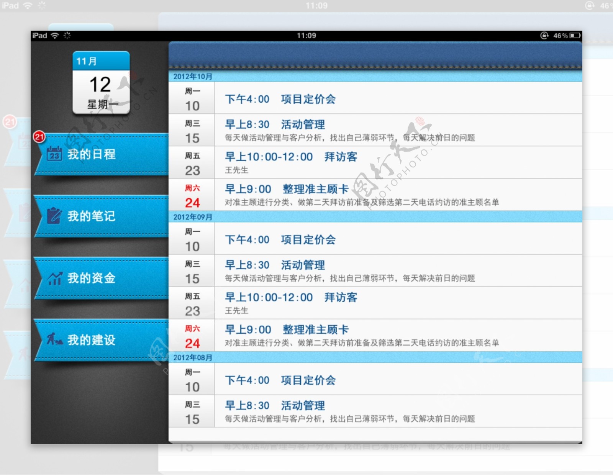Open the 我的日程 calendar icon
The image size is (613, 475).
point(54,154)
